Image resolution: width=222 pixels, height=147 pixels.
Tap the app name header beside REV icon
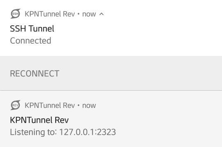pyautogui.click(x=50, y=105)
